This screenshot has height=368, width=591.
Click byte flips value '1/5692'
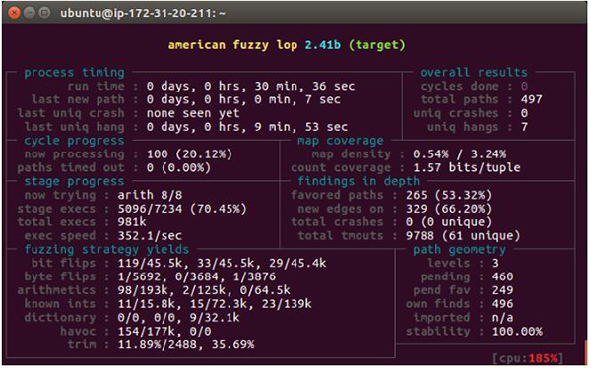pos(139,276)
